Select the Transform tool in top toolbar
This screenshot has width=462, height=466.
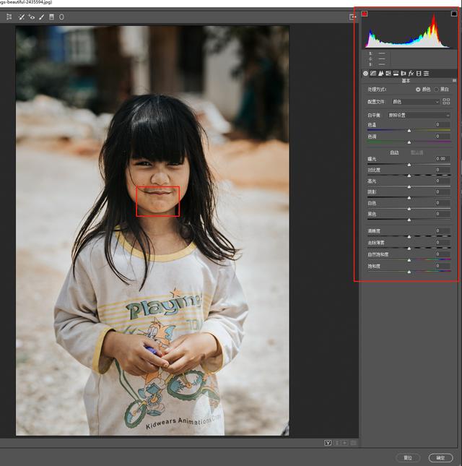(x=9, y=17)
